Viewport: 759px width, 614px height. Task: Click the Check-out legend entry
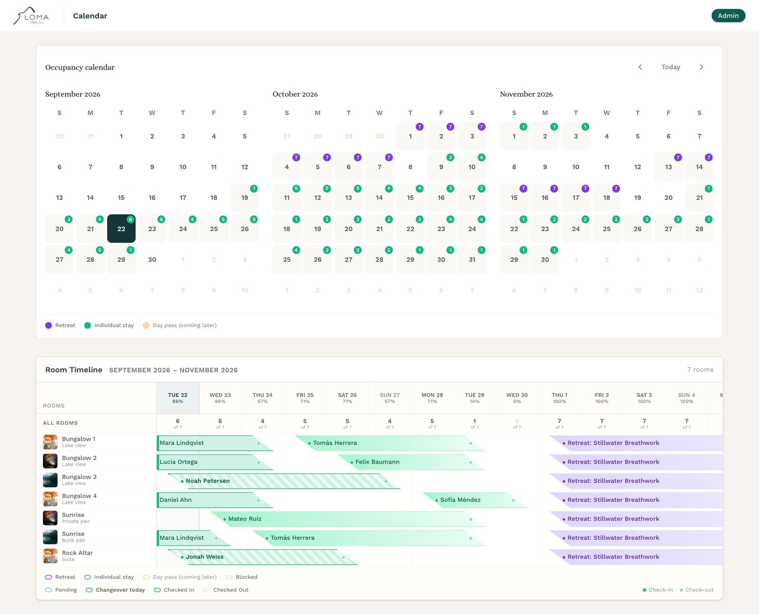pyautogui.click(x=696, y=590)
